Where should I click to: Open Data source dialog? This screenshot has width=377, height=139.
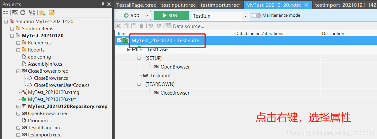185,26
